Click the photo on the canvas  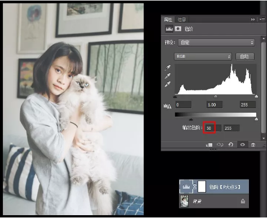(x=73, y=109)
